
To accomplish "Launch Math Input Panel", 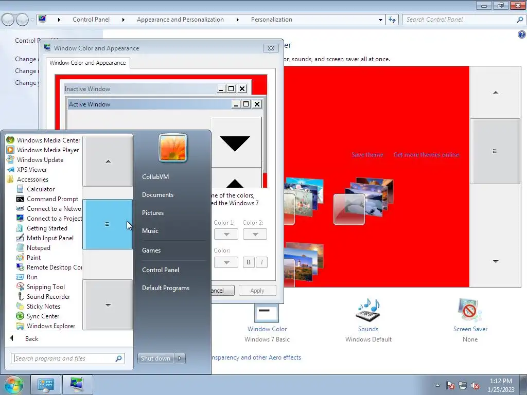I will [45, 238].
